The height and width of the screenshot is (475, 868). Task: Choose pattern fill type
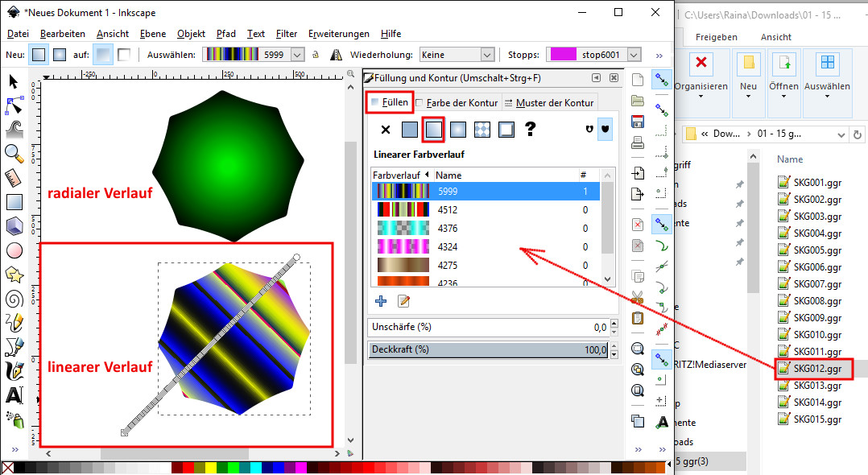(482, 130)
